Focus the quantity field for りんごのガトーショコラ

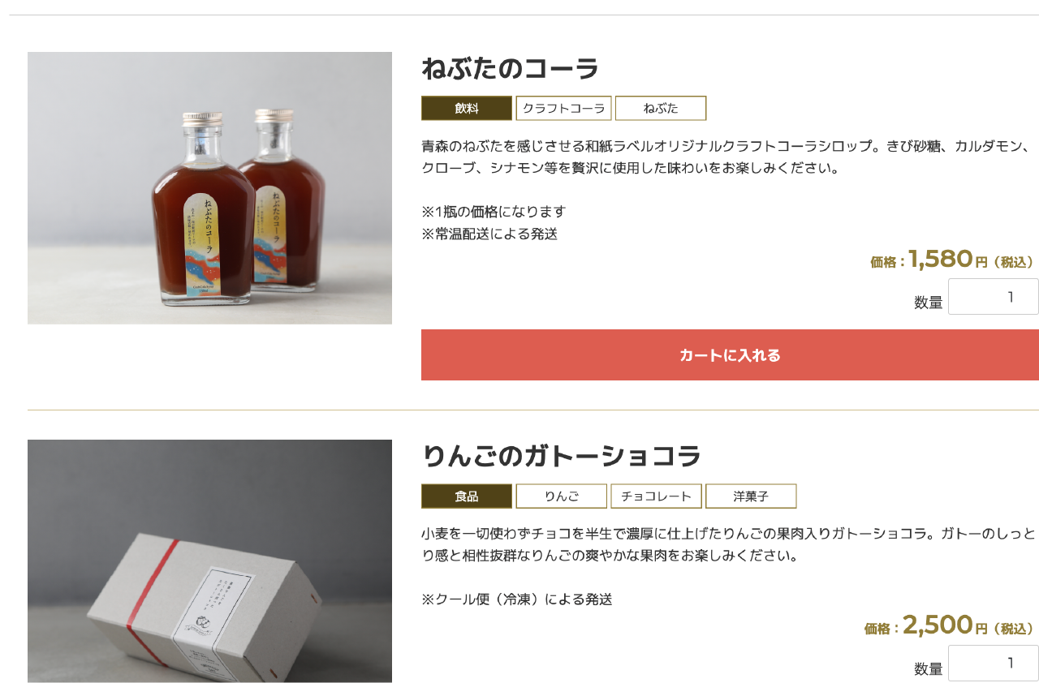994,663
